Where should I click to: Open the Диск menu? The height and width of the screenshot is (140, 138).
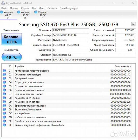[x=42, y=8]
